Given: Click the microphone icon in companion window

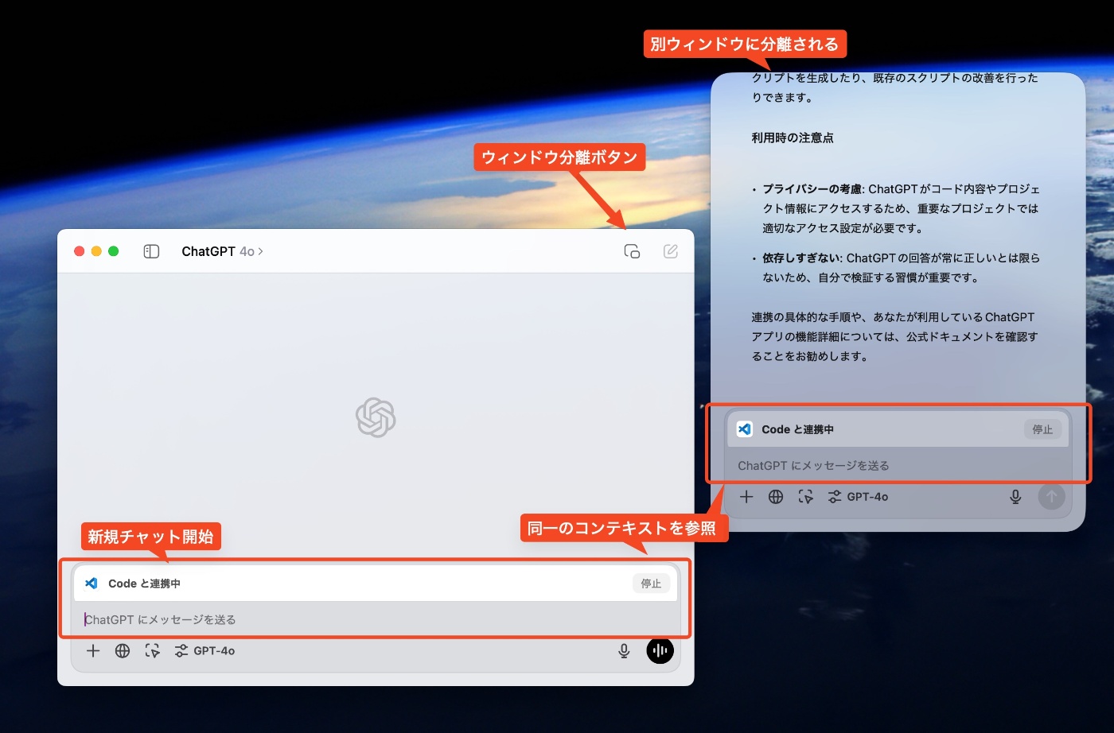Looking at the screenshot, I should (x=1015, y=497).
